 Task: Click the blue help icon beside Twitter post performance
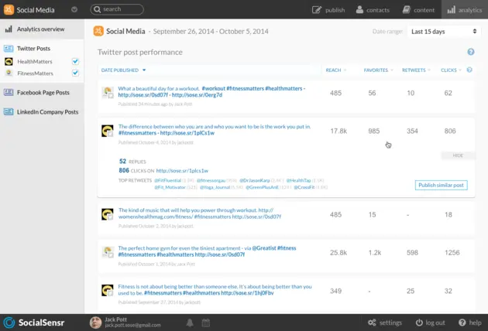[471, 52]
